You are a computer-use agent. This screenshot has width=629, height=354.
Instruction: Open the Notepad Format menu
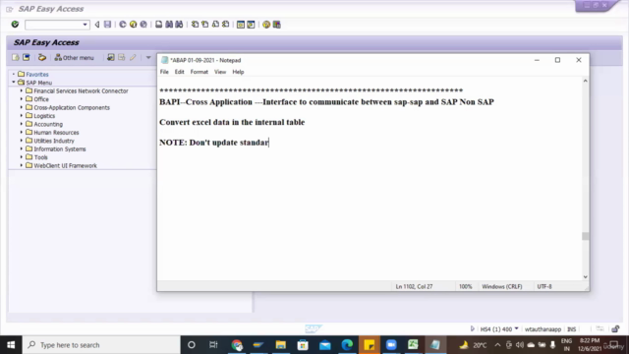[x=199, y=72]
